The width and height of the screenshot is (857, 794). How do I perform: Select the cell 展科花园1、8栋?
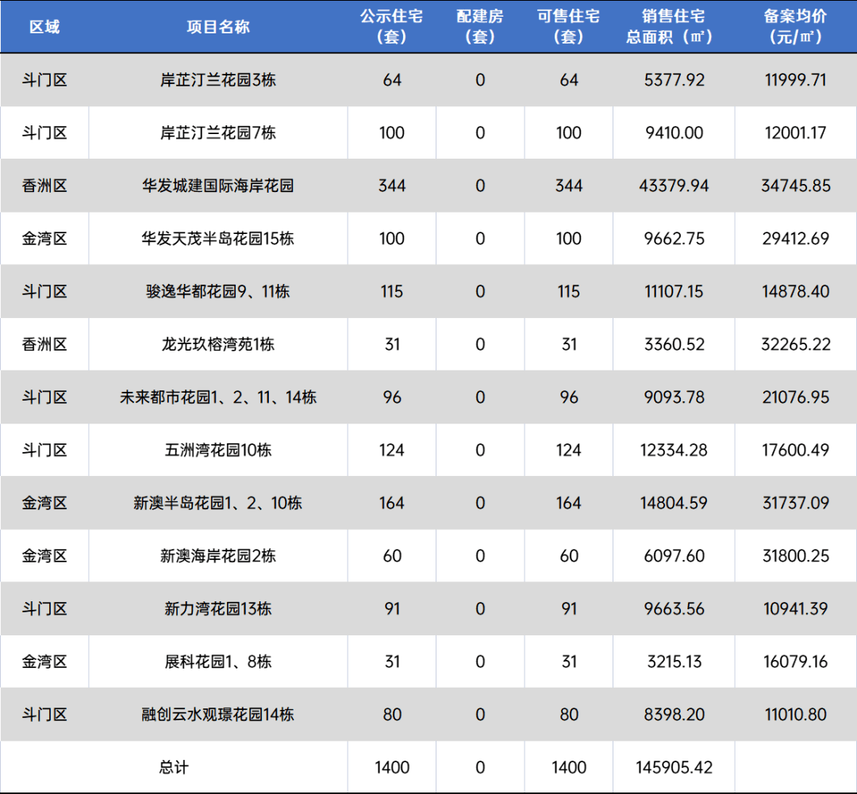click(218, 662)
